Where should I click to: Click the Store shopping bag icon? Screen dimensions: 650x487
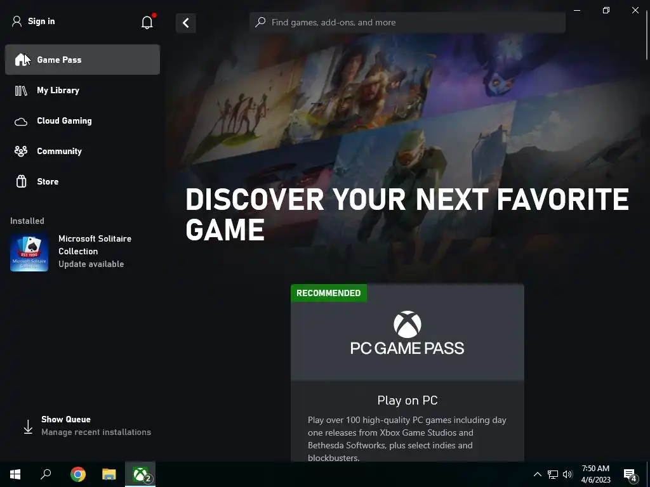click(21, 181)
